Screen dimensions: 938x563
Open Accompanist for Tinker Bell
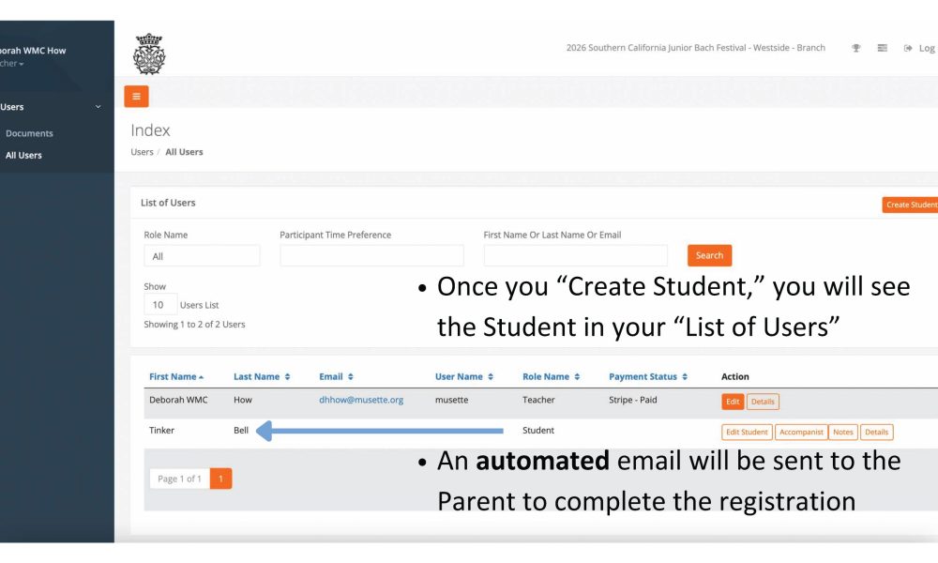click(x=800, y=432)
